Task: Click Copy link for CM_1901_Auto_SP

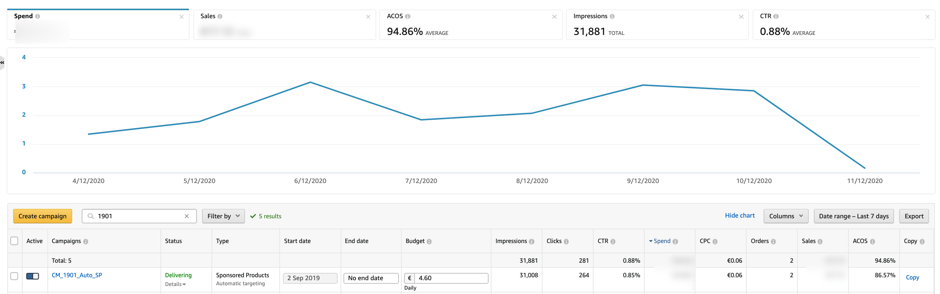Action: 912,278
